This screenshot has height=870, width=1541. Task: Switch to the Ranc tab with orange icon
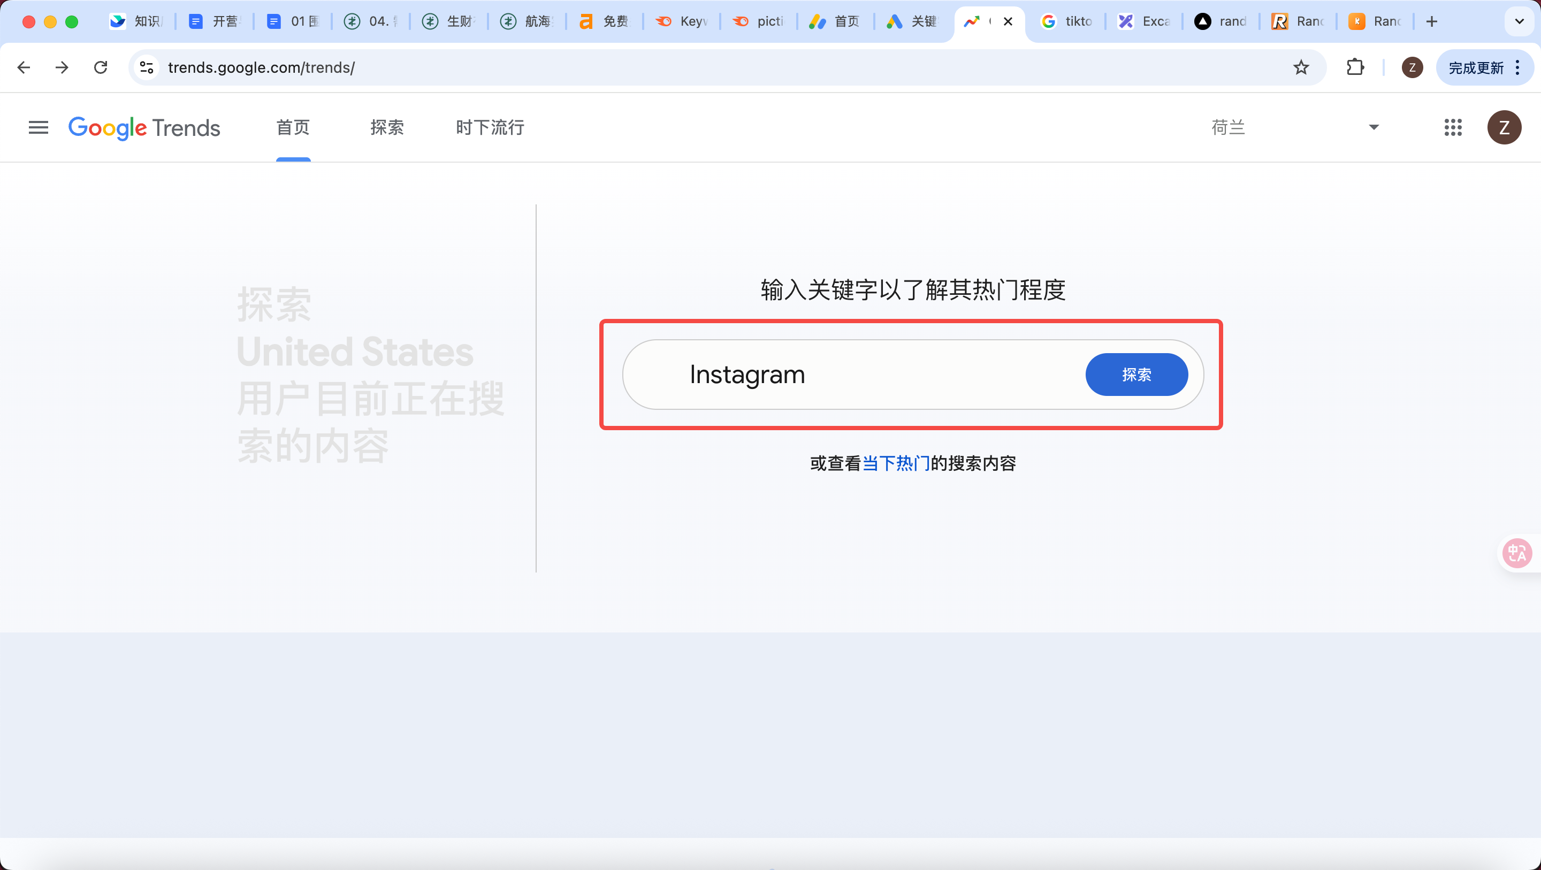[x=1375, y=21]
